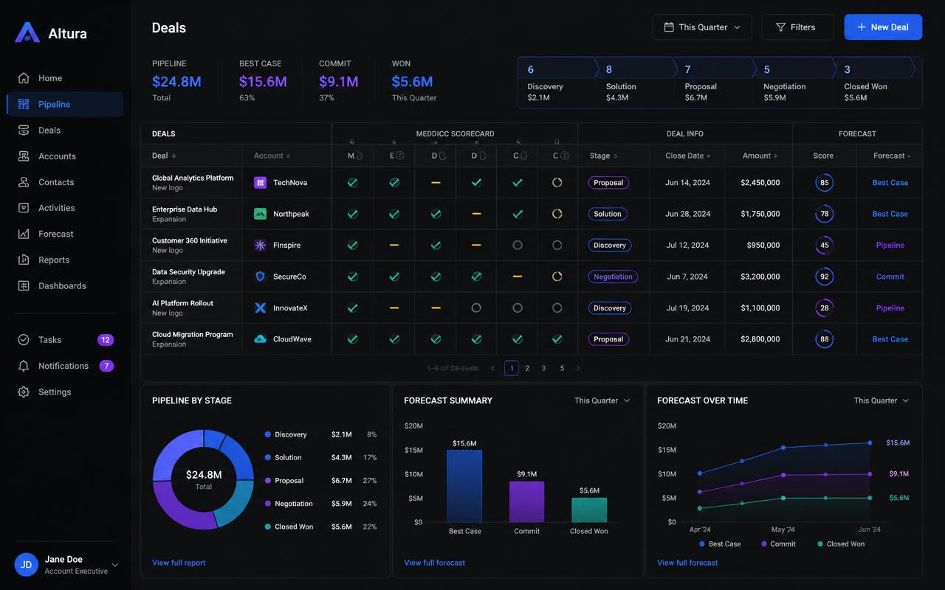Click the Settings gear icon
The image size is (945, 590).
pyautogui.click(x=24, y=392)
